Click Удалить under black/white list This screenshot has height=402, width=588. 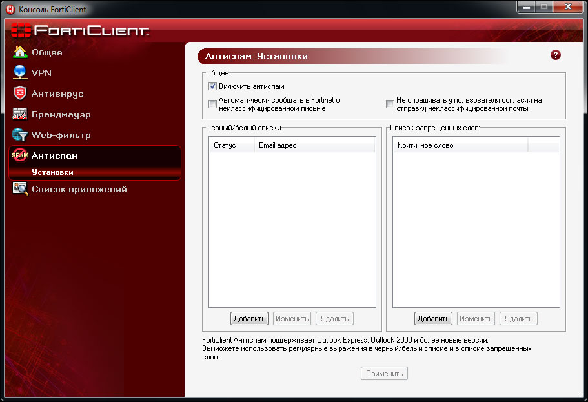click(334, 318)
